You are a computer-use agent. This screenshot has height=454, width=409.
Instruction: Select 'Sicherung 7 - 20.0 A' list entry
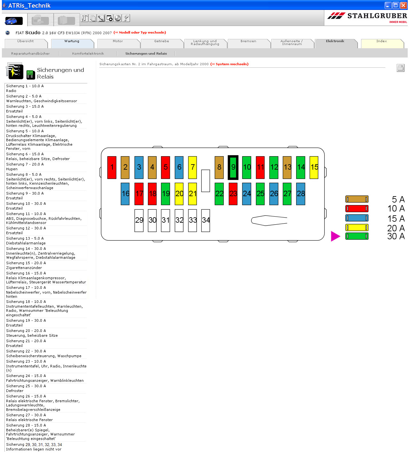tap(25, 164)
